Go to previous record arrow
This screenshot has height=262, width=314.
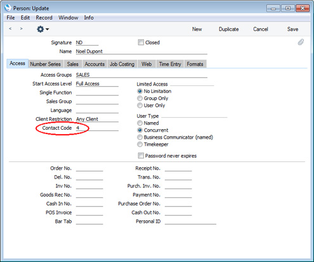point(10,28)
